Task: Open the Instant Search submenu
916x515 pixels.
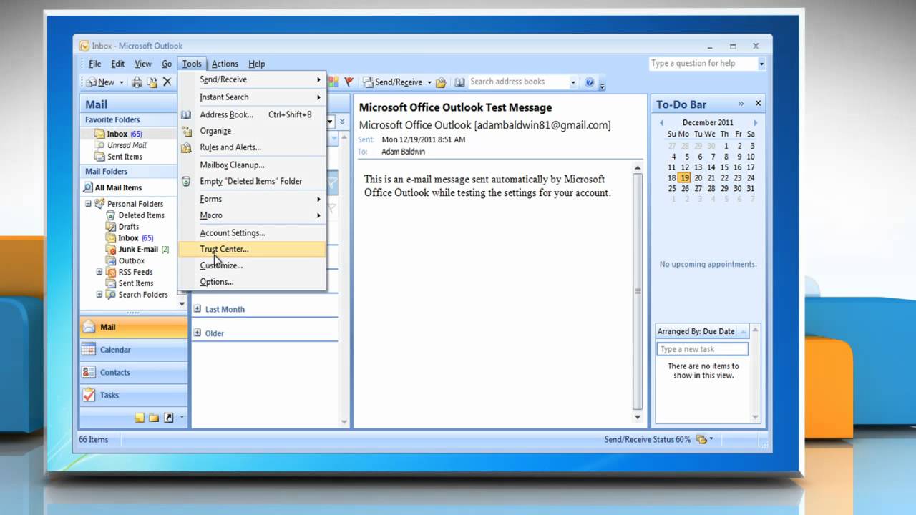Action: [252, 97]
